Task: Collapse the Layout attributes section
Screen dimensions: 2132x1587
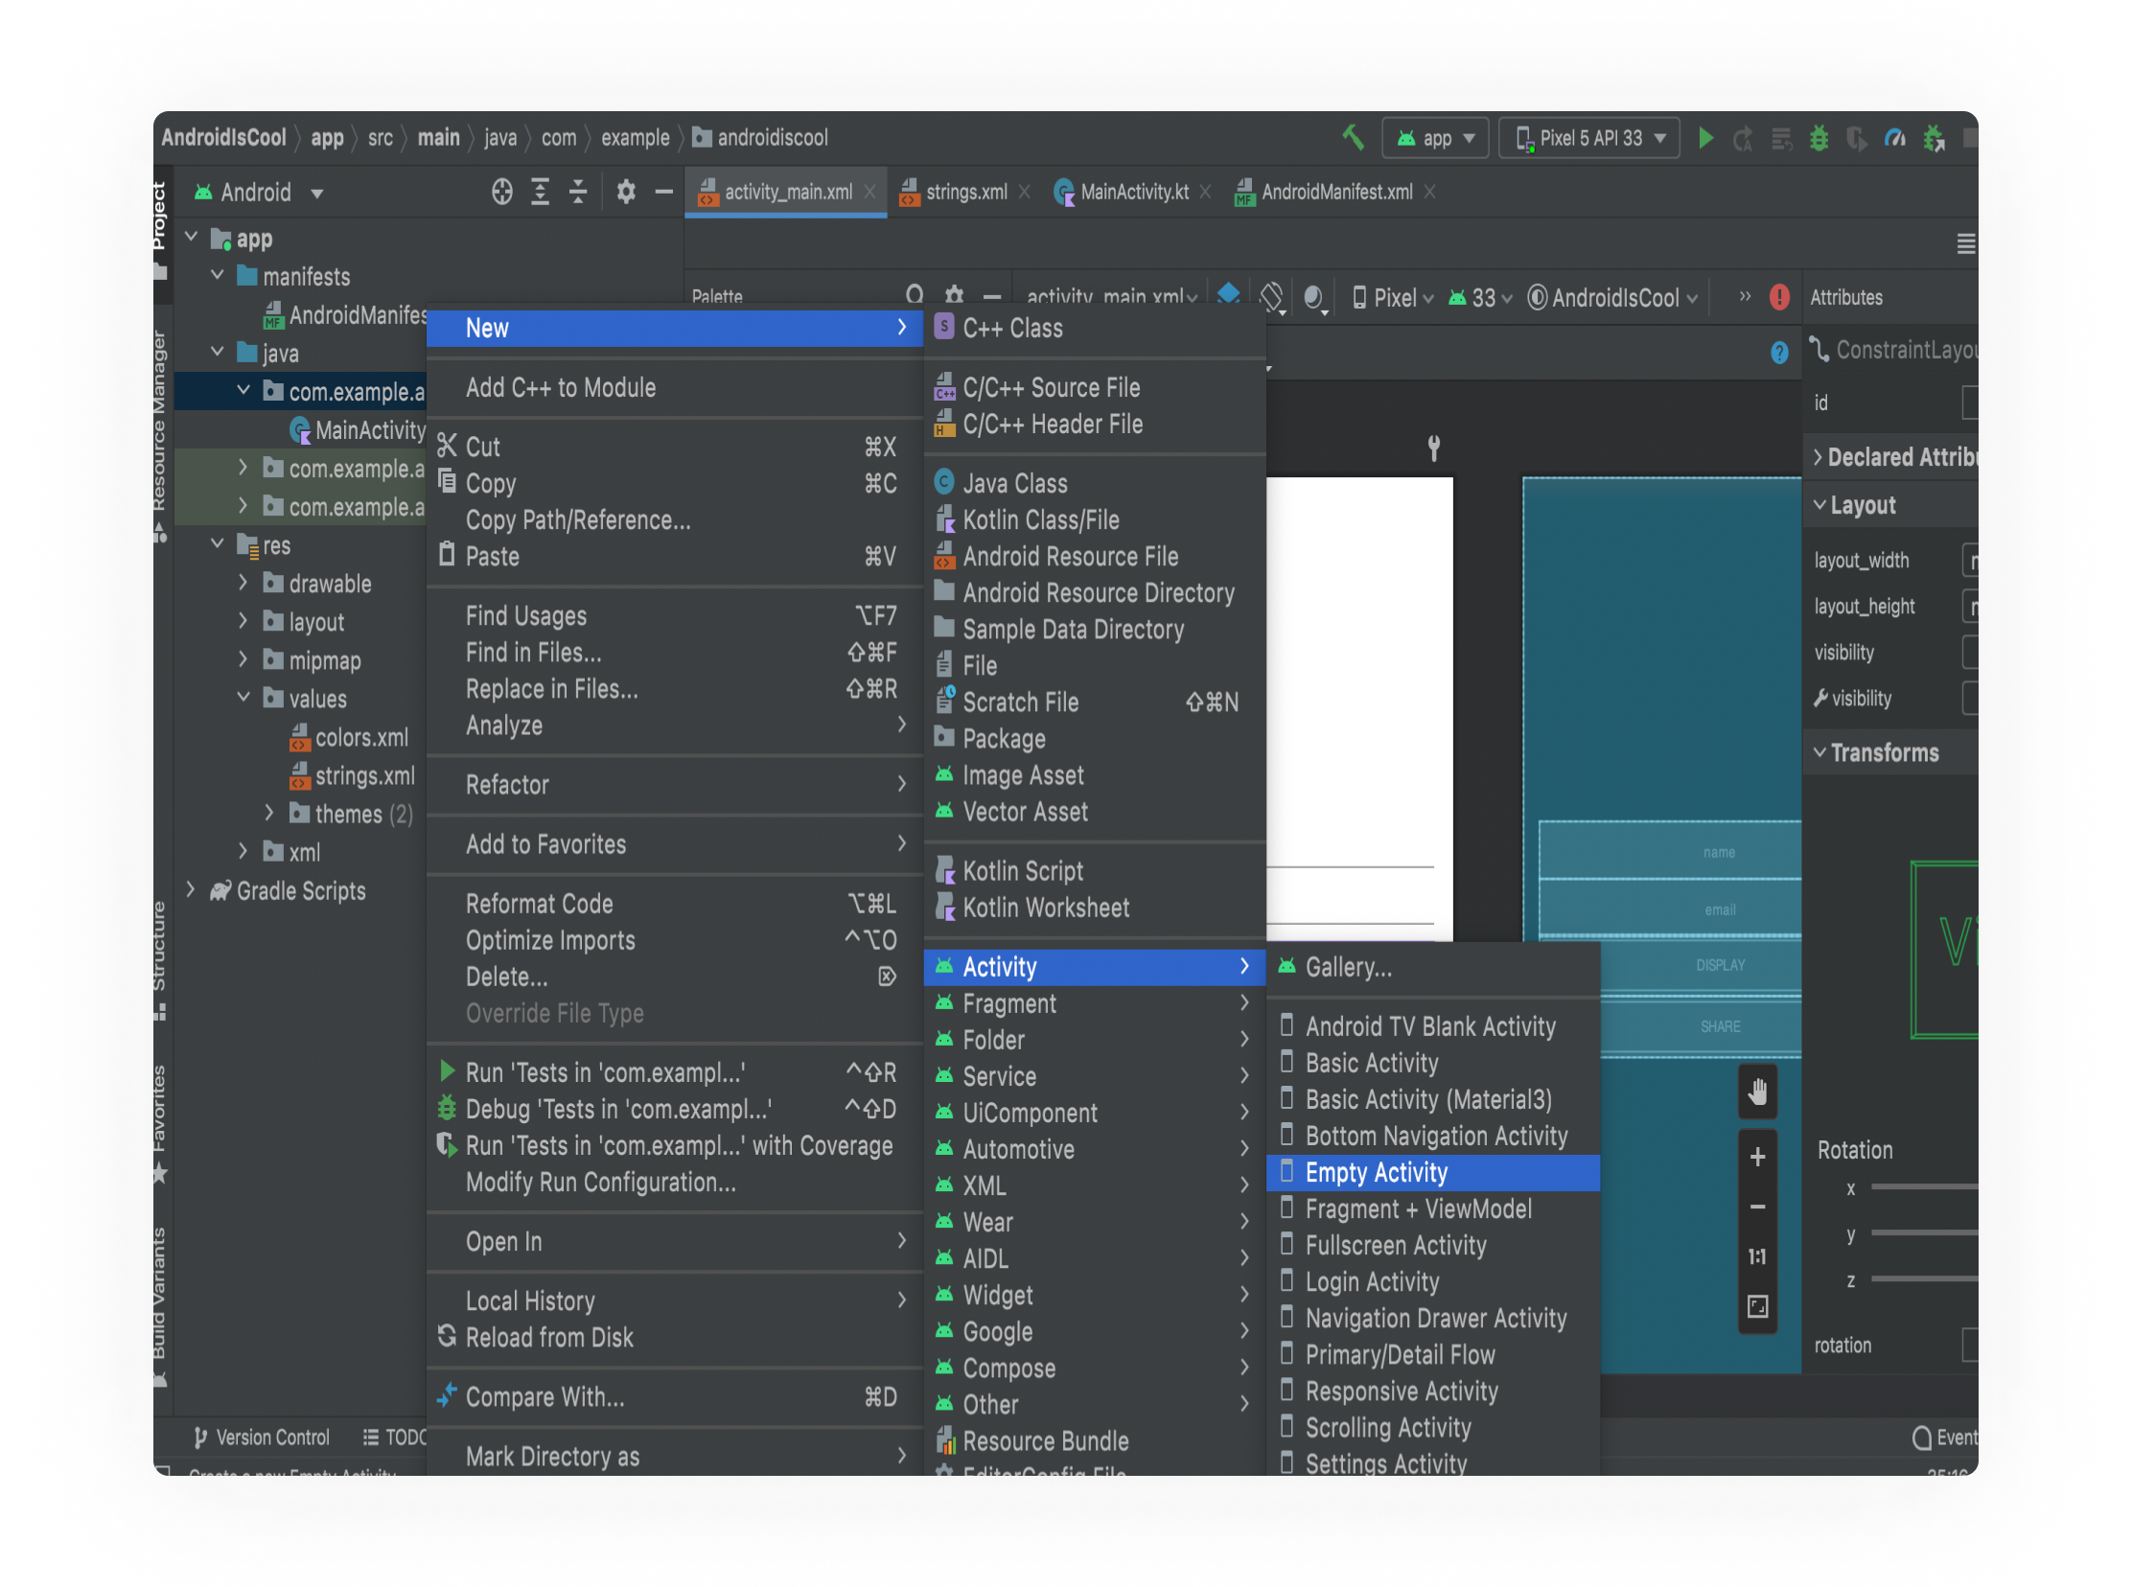Action: tap(1819, 504)
